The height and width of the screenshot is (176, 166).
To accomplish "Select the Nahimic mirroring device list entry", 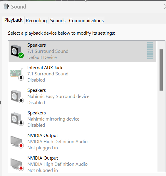I will pyautogui.click(x=82, y=119).
